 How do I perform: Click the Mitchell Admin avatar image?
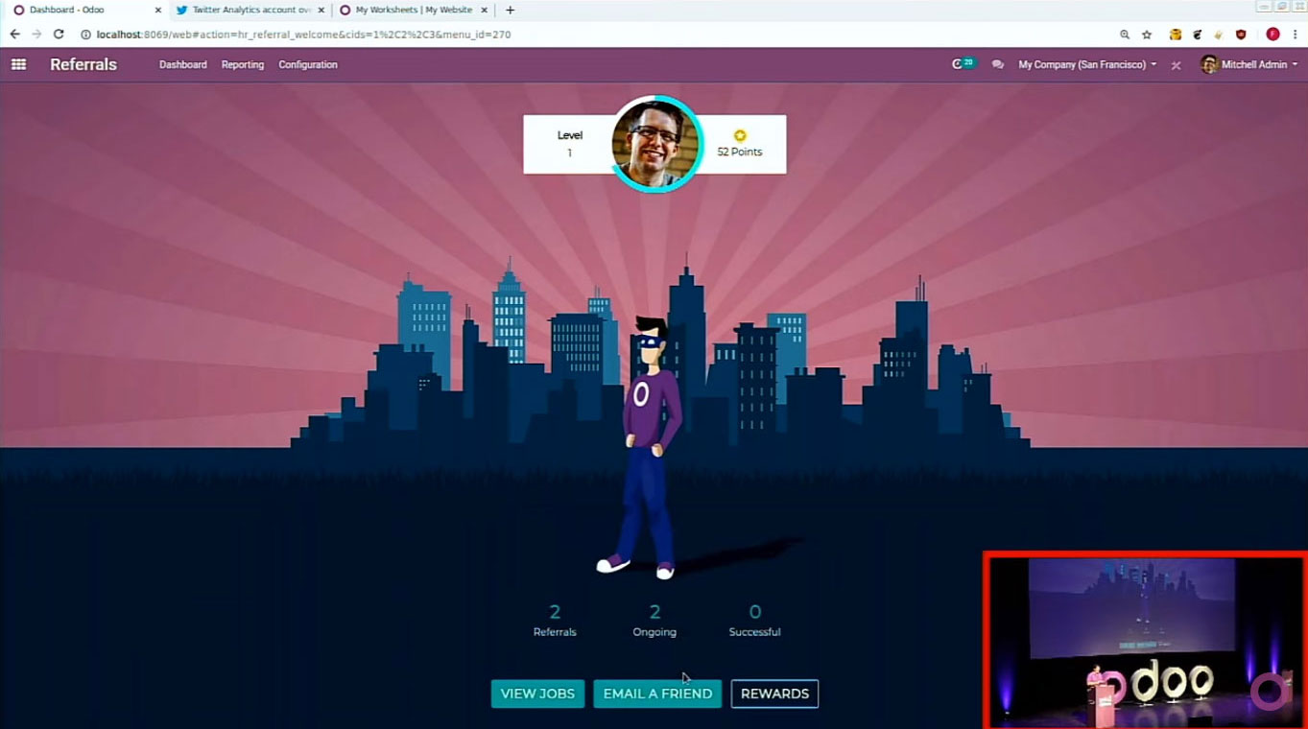click(1209, 64)
